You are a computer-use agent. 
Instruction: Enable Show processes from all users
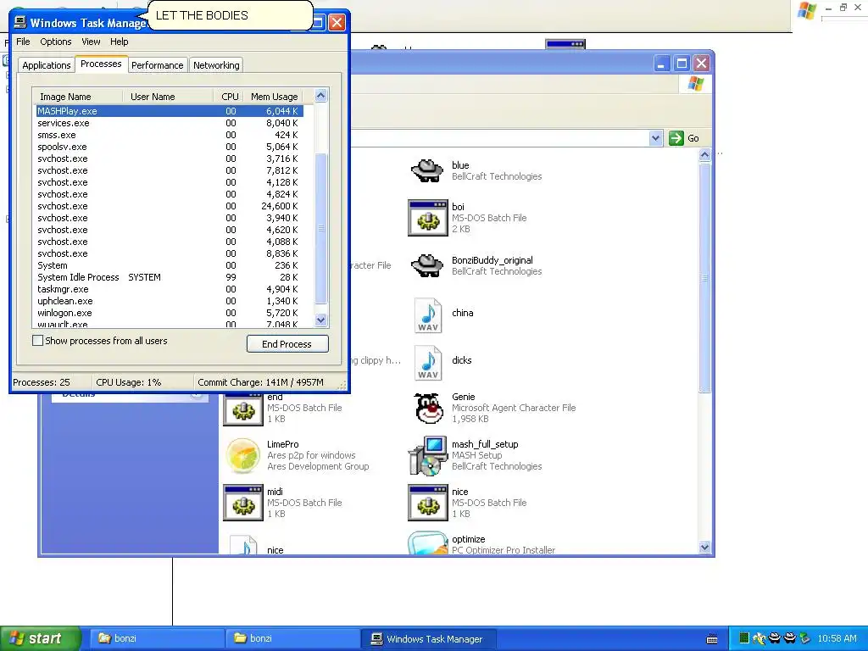pyautogui.click(x=37, y=341)
